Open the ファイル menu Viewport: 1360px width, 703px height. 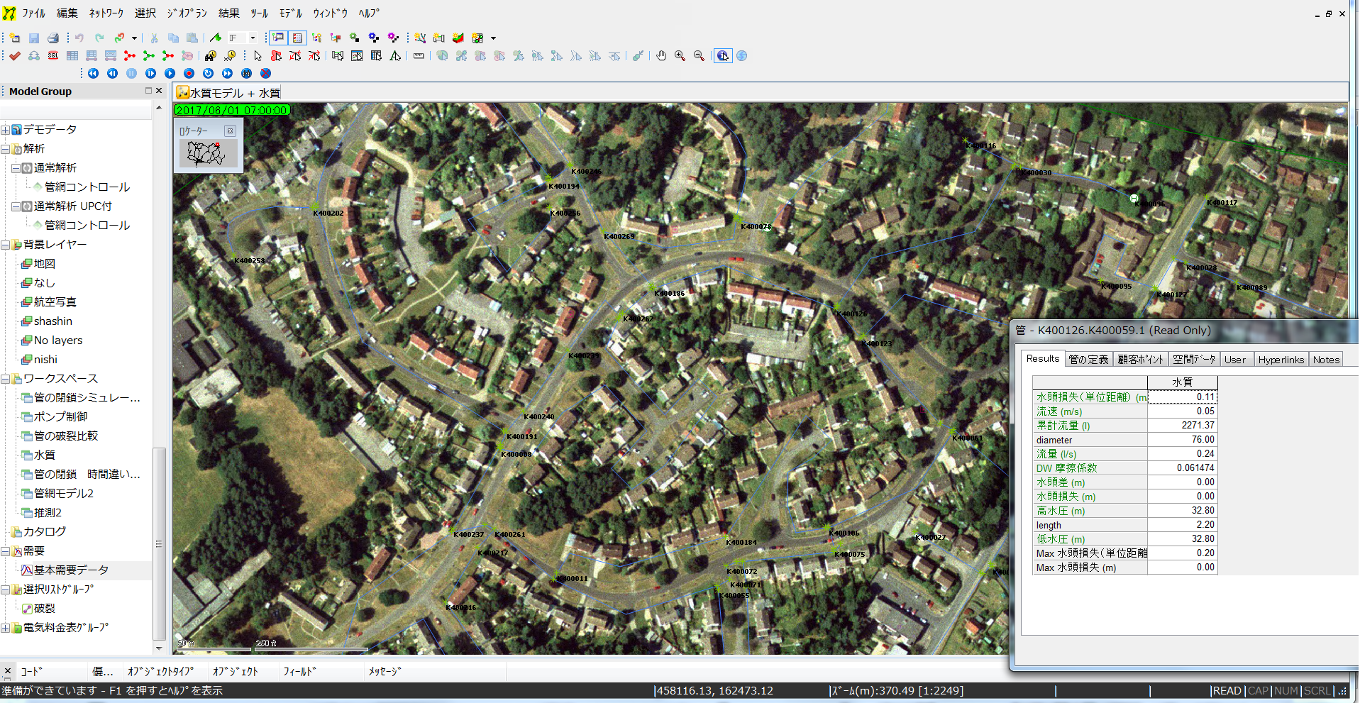pos(33,13)
